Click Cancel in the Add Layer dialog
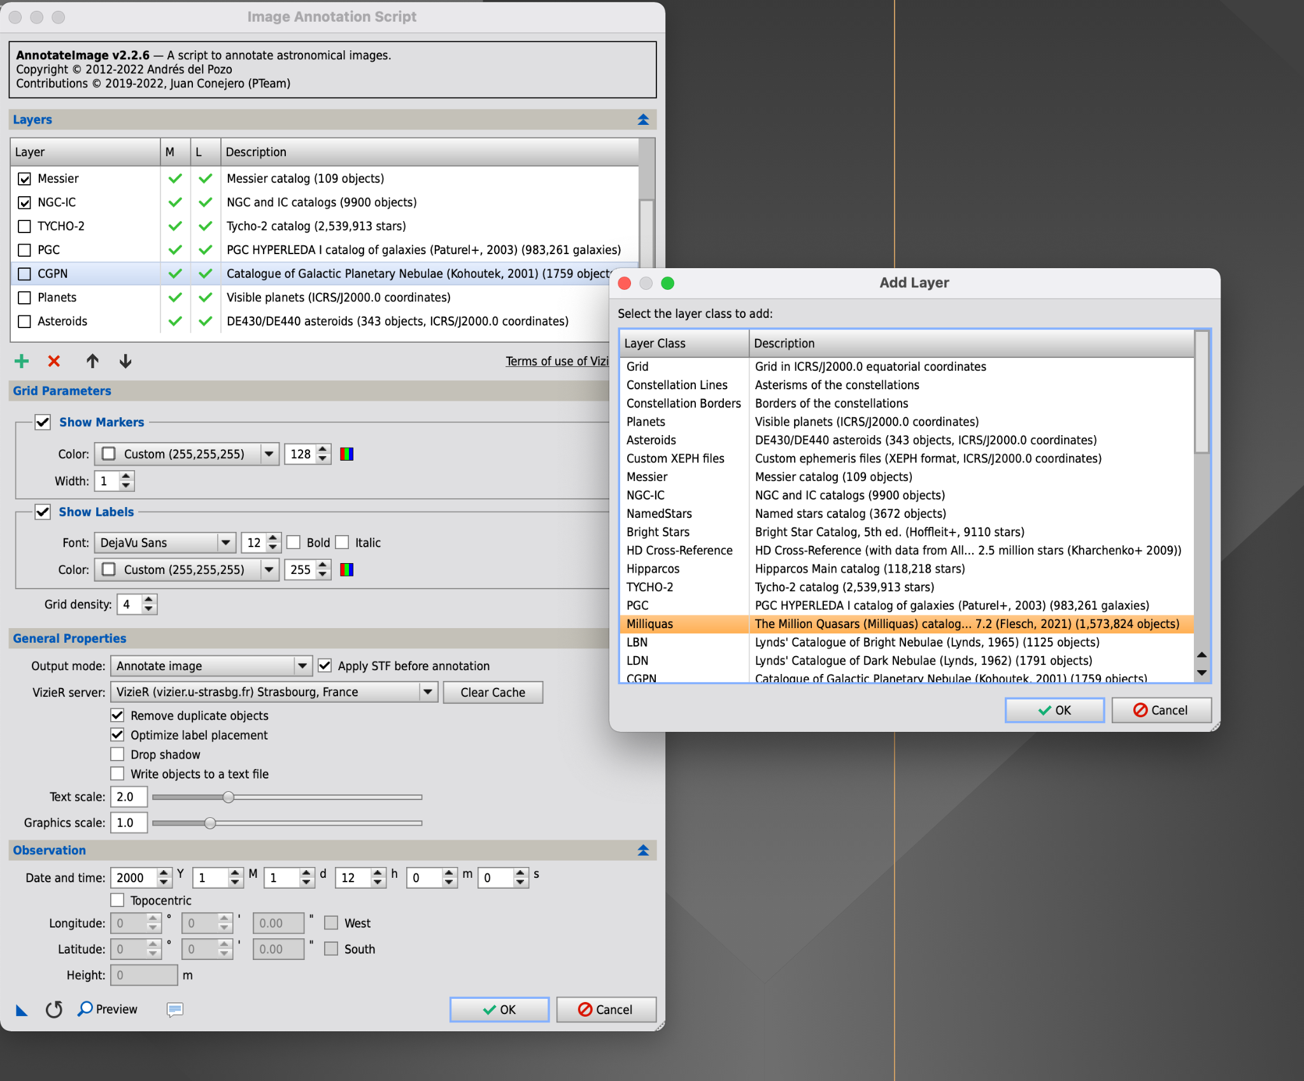The image size is (1304, 1081). tap(1161, 710)
